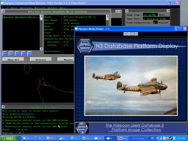Click the fourth blue icon under platform list
Screen dimensions: 188x141
point(23,53)
